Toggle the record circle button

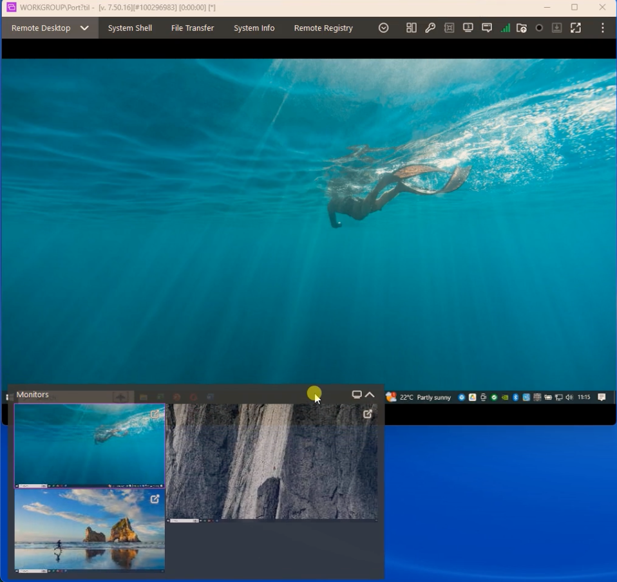coord(540,28)
